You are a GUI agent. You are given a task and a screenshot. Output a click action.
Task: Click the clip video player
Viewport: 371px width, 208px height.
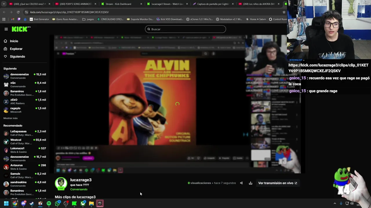coord(177,104)
